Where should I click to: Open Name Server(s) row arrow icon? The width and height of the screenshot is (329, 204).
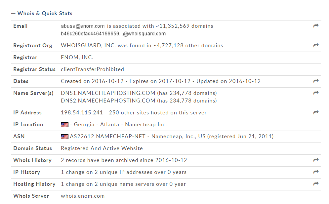pyautogui.click(x=316, y=93)
